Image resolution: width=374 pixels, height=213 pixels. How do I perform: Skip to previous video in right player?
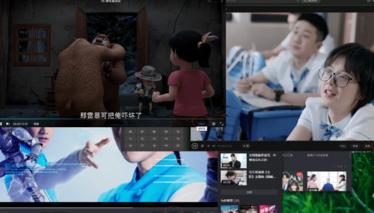coord(208,146)
